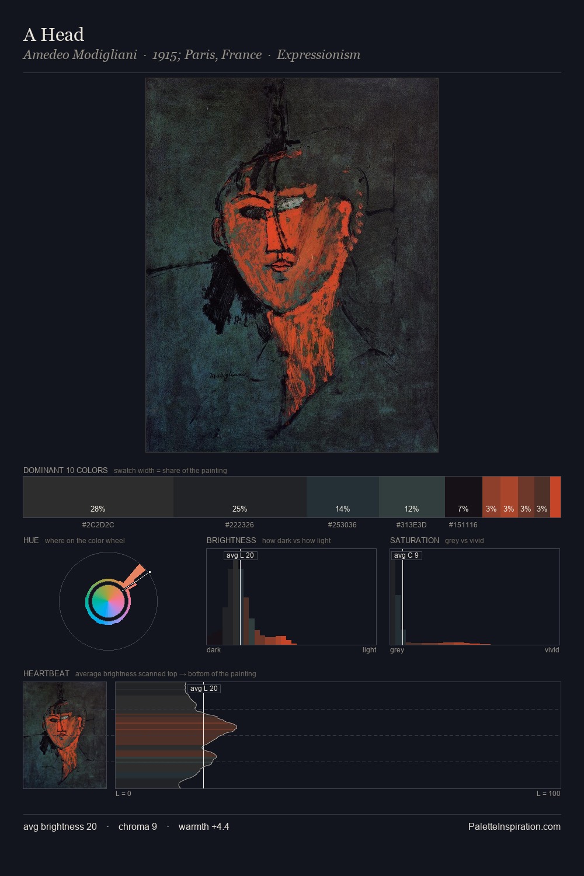This screenshot has width=584, height=876.
Task: Click the '#313E3D' hex code label
Action: pyautogui.click(x=412, y=525)
